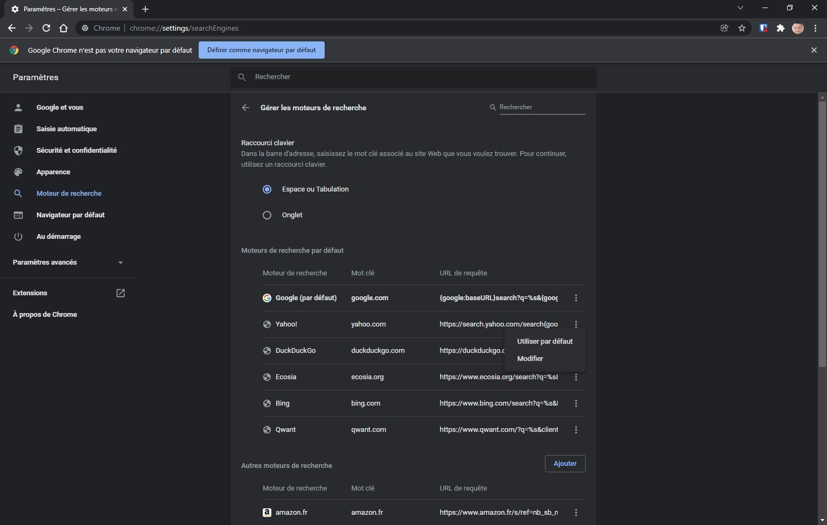Click Définir comme navigateur par défaut button
This screenshot has height=525, width=827.
click(262, 50)
